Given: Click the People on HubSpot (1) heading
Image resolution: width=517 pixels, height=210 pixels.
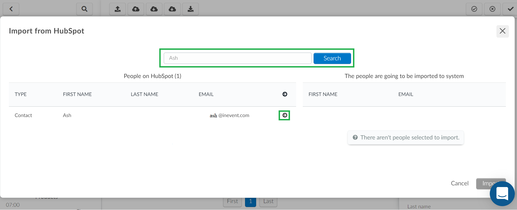Looking at the screenshot, I should [x=152, y=76].
